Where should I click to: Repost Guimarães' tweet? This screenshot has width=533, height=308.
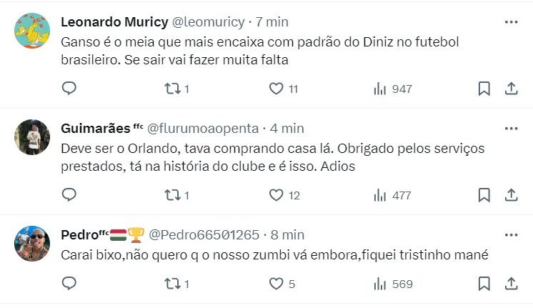[x=171, y=194]
